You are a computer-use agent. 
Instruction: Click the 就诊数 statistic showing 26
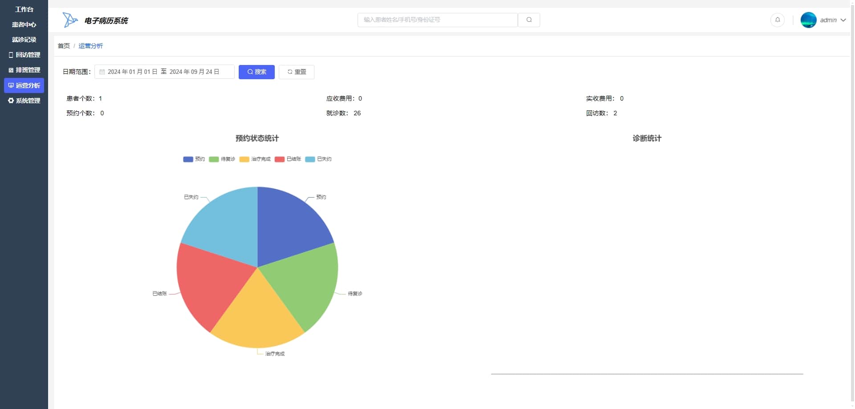click(x=343, y=113)
